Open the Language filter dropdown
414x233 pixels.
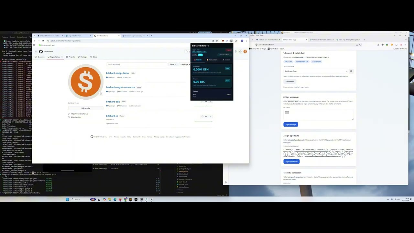tap(185, 64)
